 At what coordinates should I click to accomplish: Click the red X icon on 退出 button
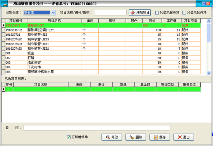click(180, 137)
